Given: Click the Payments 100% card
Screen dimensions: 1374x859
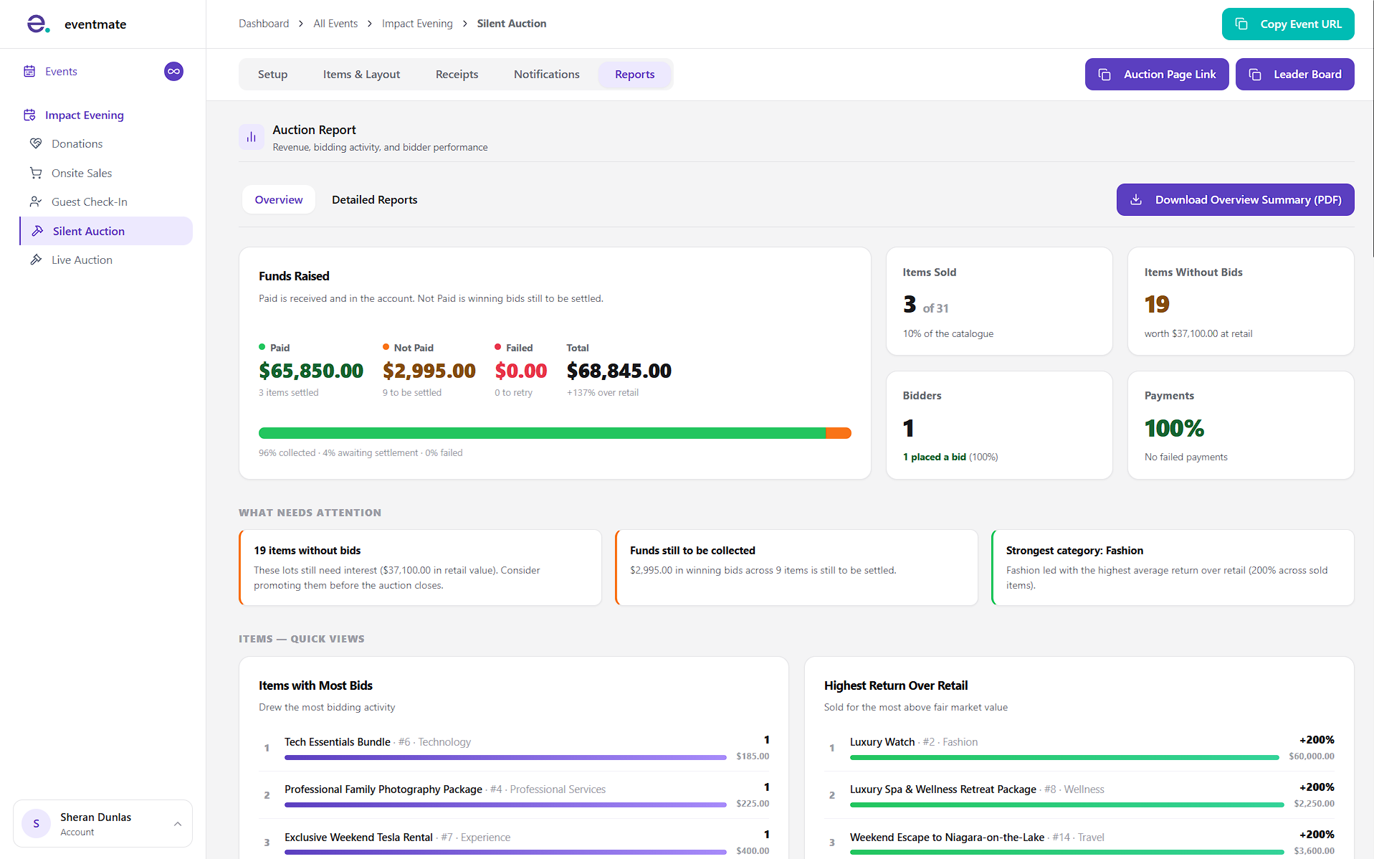Looking at the screenshot, I should point(1241,424).
